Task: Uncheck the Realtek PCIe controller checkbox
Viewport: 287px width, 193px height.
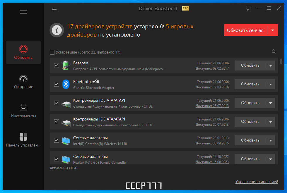Action: 57,159
